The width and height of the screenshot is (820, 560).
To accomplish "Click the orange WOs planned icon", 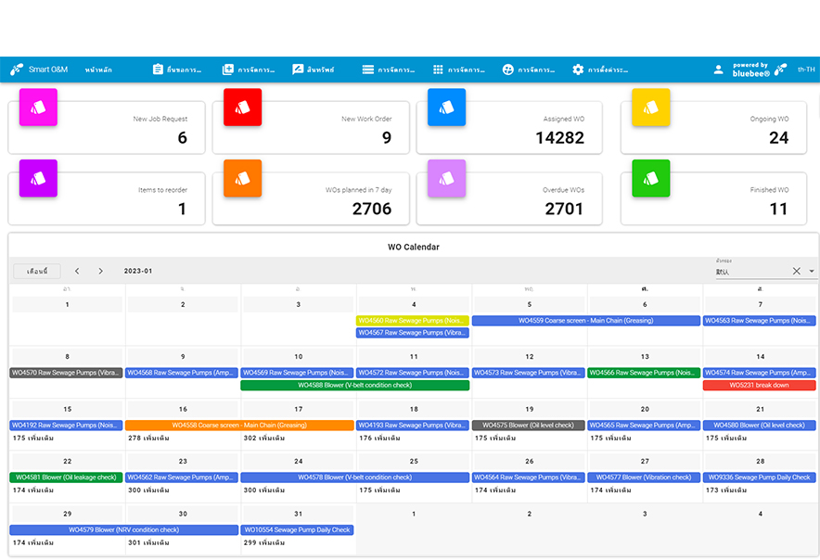I will [242, 178].
